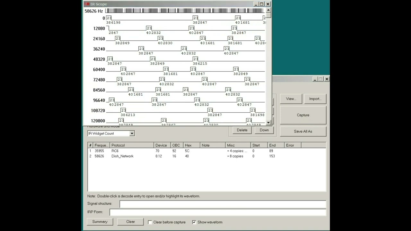The height and width of the screenshot is (231, 411).
Task: Close the IR Scope window
Action: 268,4
